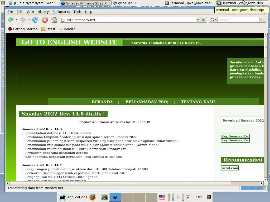Open the calendar icon in the panel
270x202 pixels.
pos(188,197)
